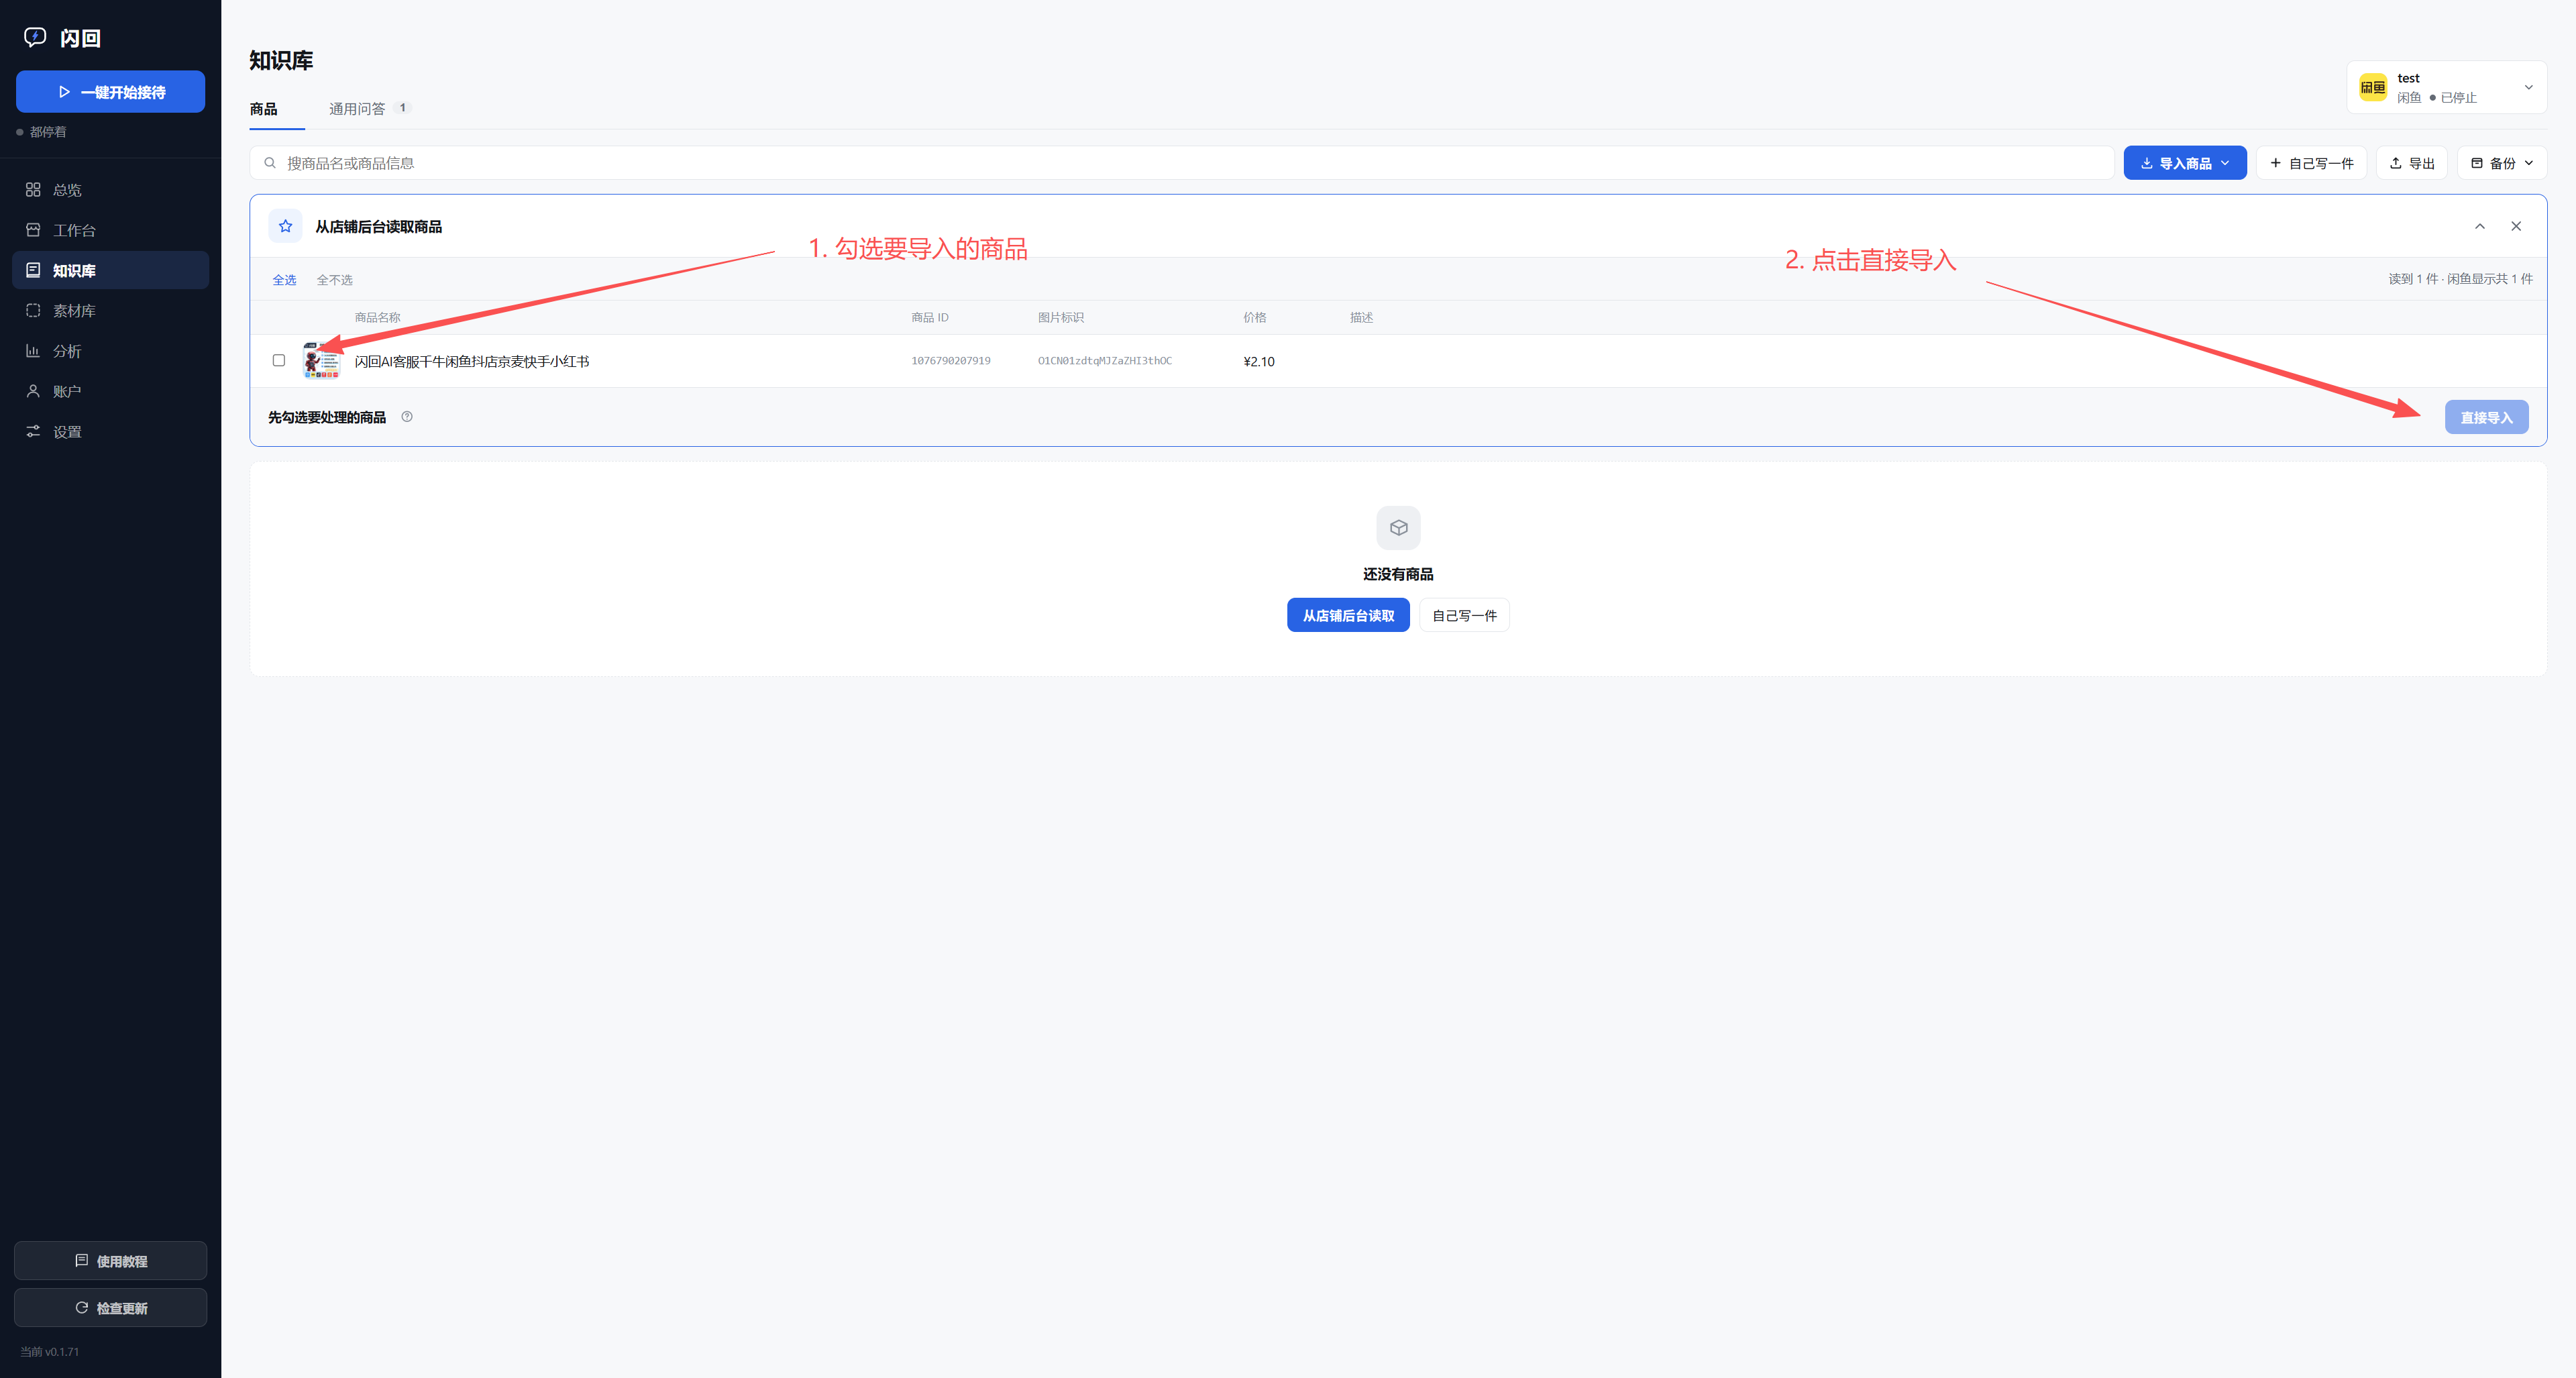
Task: Click the 都停着 status indicator
Action: [42, 132]
